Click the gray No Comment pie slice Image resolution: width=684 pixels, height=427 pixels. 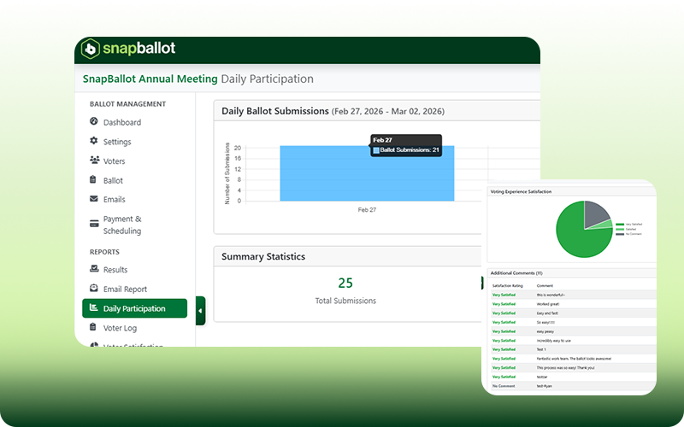pyautogui.click(x=595, y=213)
